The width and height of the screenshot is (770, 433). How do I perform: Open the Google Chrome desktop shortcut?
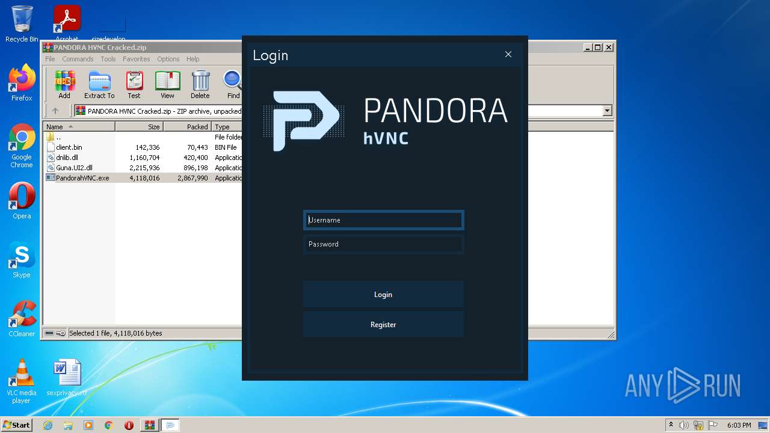22,146
